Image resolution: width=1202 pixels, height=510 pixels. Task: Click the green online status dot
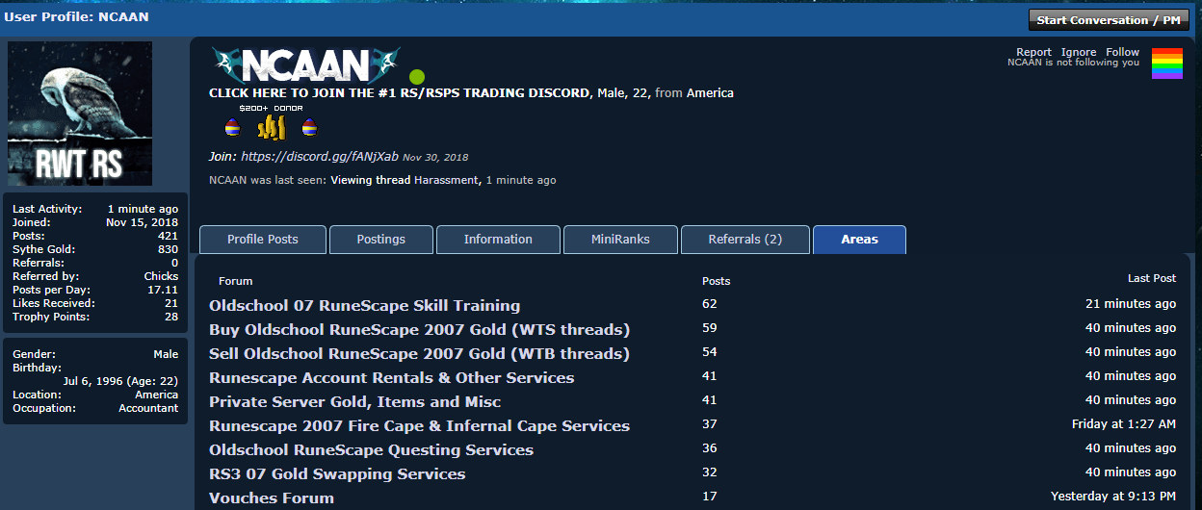(417, 76)
